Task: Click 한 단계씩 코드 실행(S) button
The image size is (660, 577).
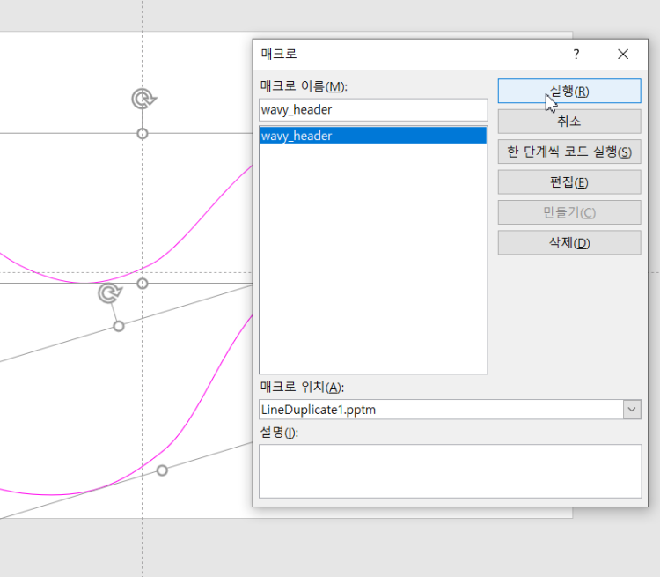Action: 569,152
